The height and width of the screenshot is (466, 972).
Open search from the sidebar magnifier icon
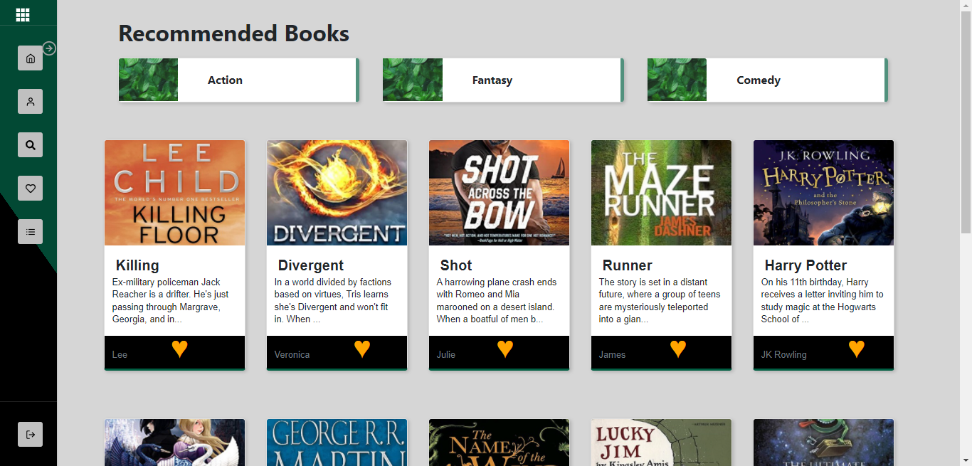[30, 145]
